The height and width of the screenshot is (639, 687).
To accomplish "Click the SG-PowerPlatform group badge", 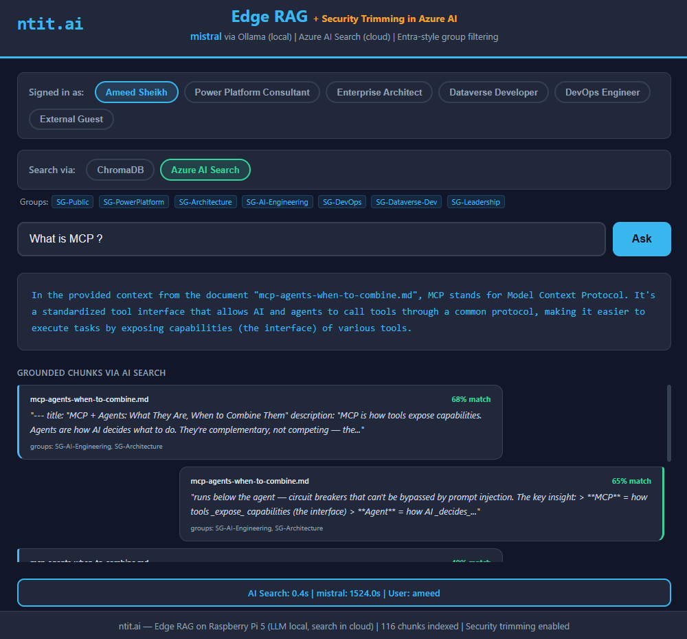I will (x=134, y=202).
